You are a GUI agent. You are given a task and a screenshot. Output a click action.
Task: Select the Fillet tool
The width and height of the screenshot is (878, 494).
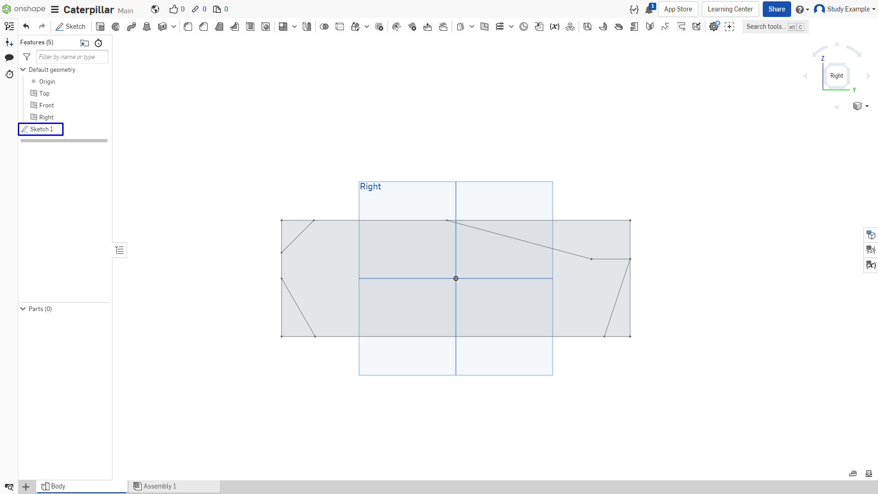coord(188,27)
